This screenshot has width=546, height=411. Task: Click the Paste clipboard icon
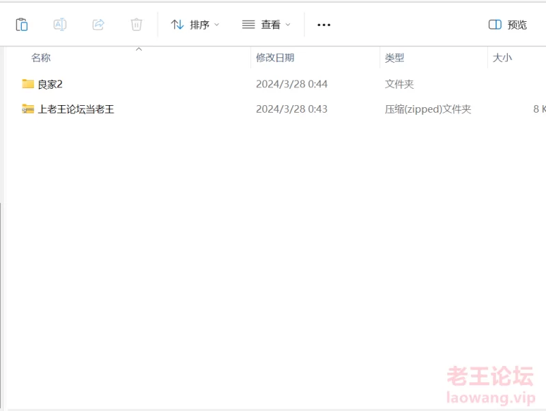pyautogui.click(x=22, y=25)
